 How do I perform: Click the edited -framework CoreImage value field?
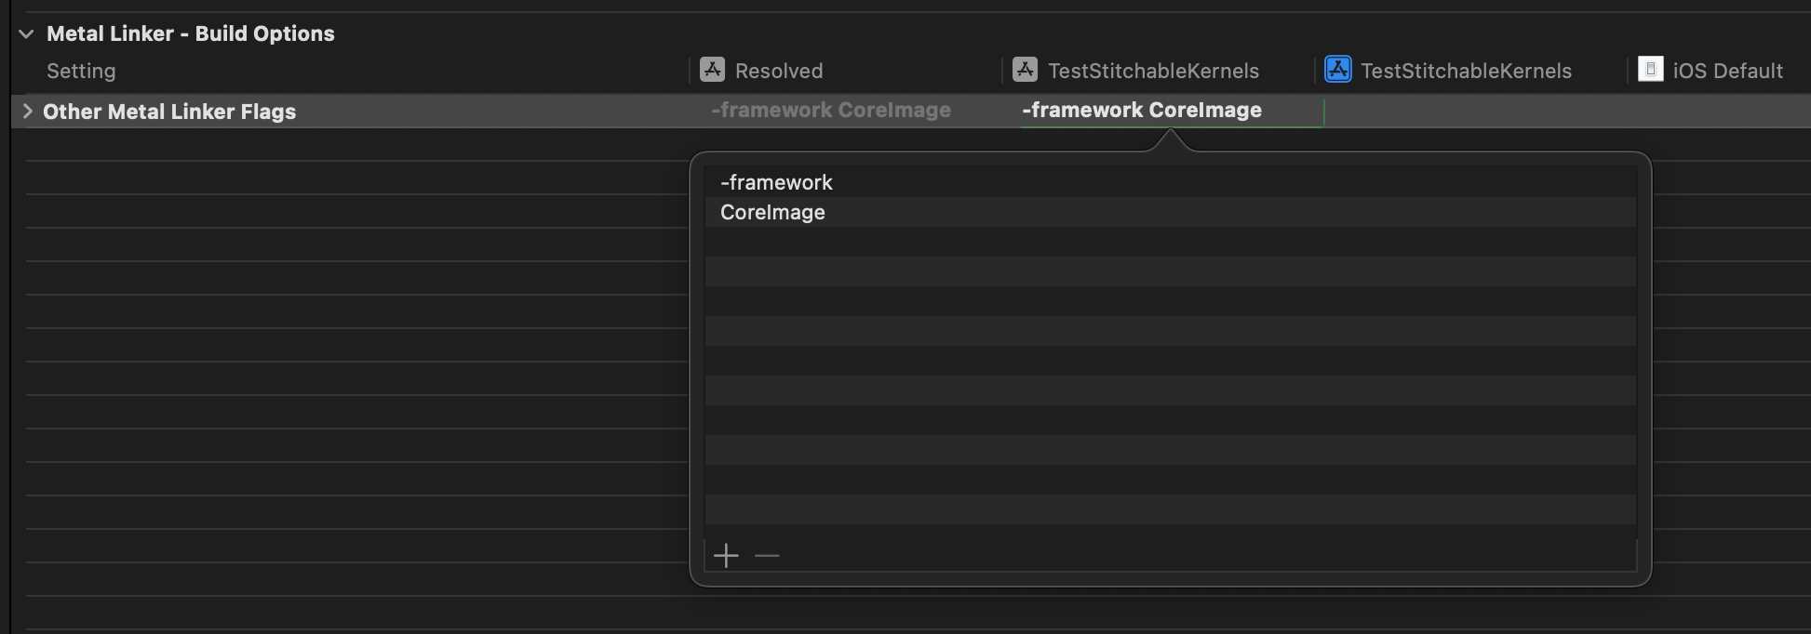point(1172,111)
